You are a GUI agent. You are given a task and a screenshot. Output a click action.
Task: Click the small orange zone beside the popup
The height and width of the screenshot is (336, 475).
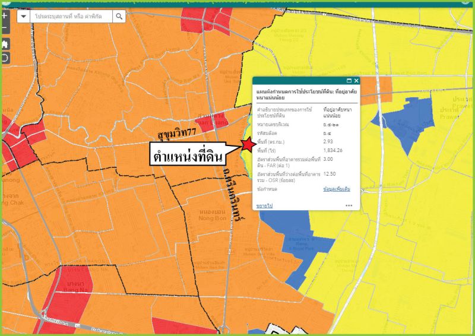coord(376,88)
